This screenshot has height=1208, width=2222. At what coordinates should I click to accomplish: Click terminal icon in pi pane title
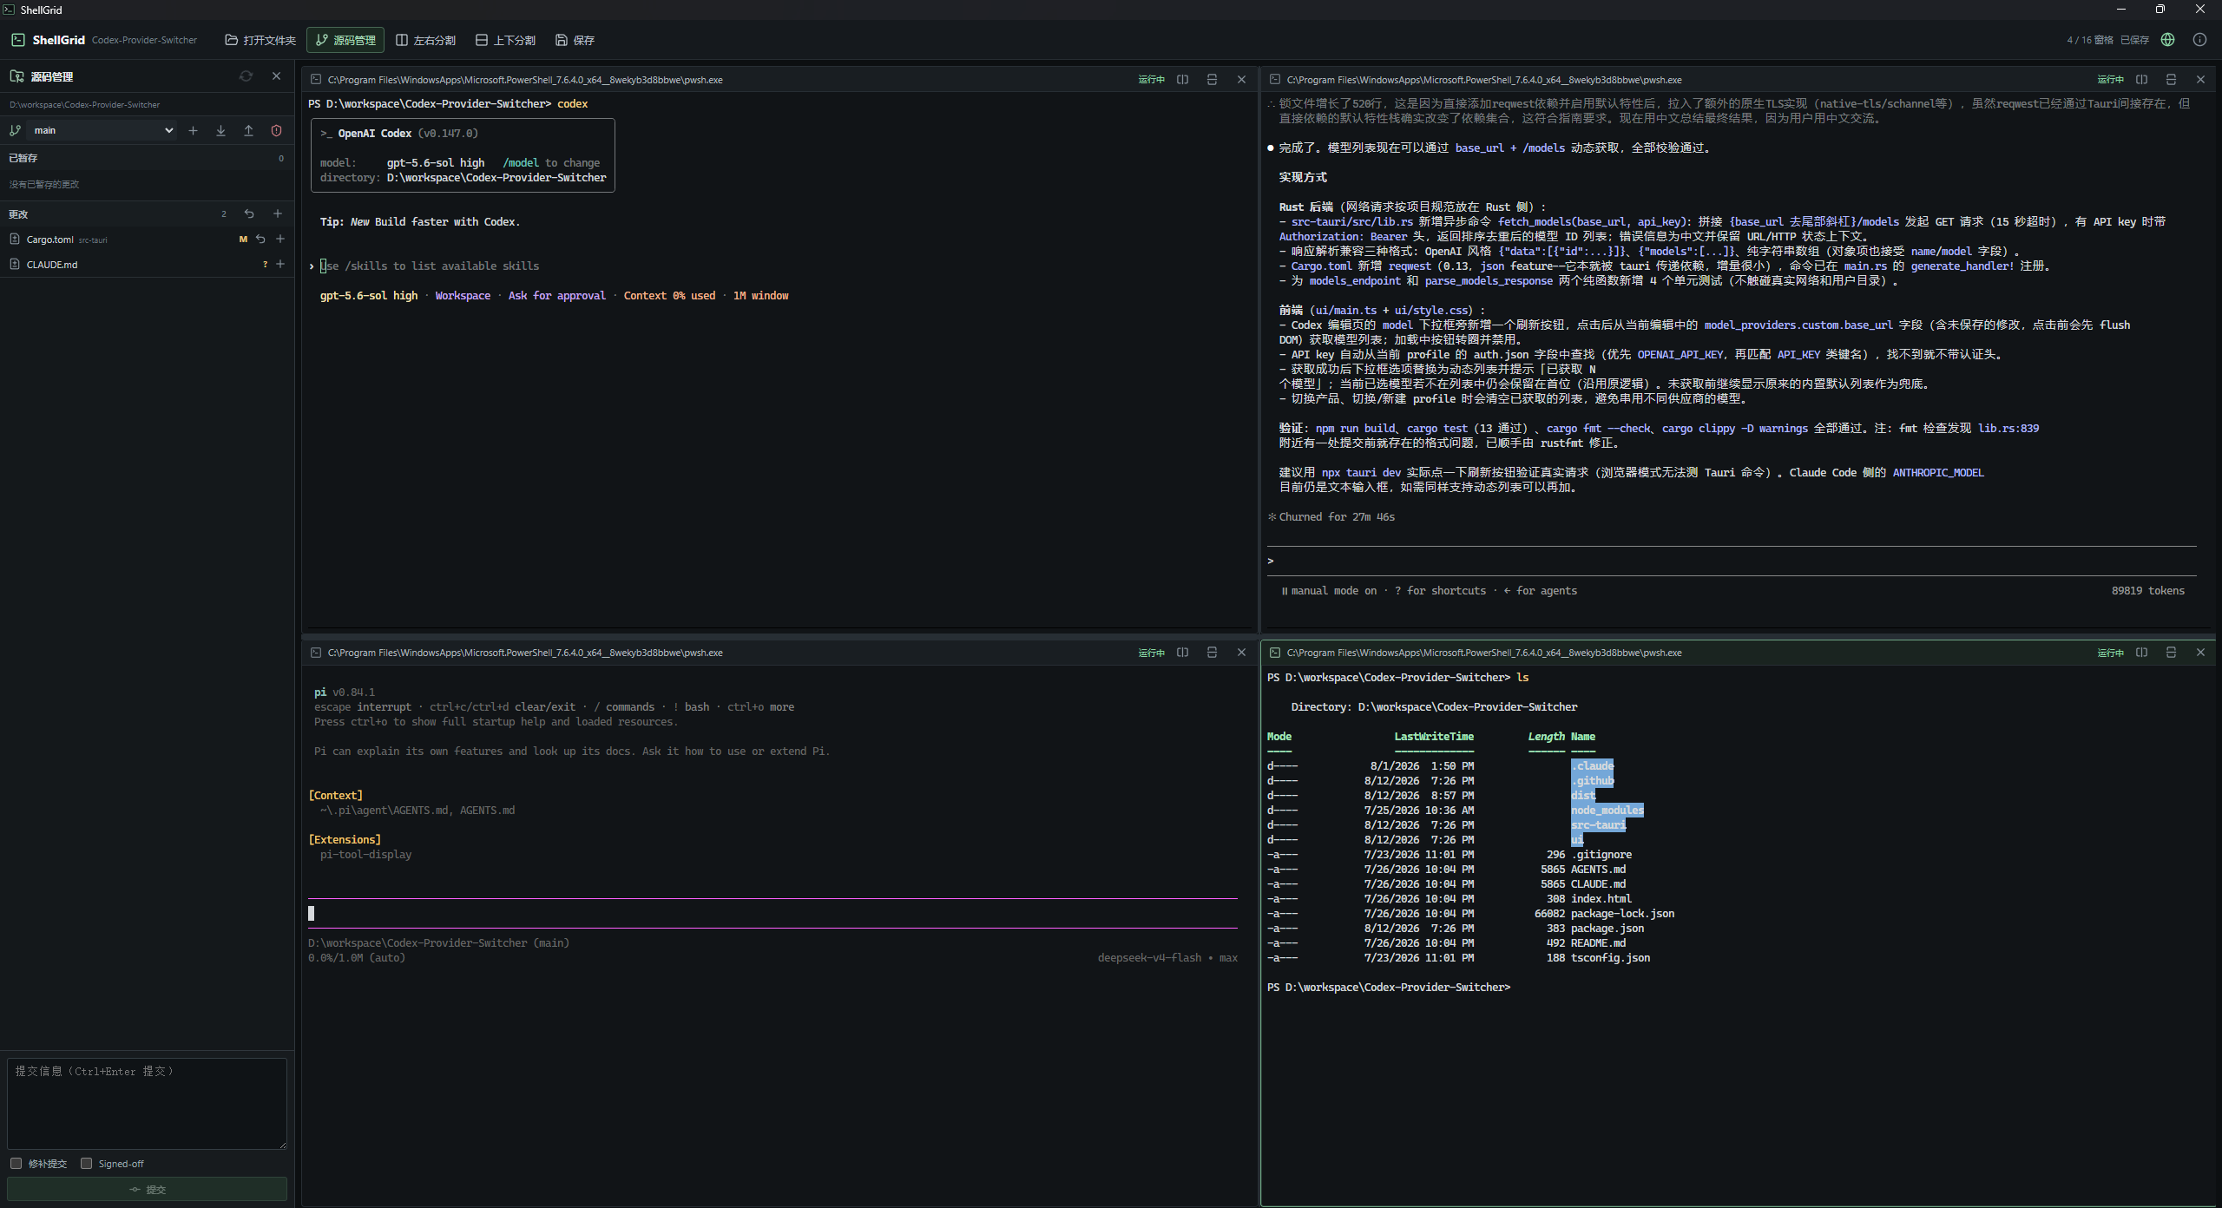pyautogui.click(x=316, y=652)
